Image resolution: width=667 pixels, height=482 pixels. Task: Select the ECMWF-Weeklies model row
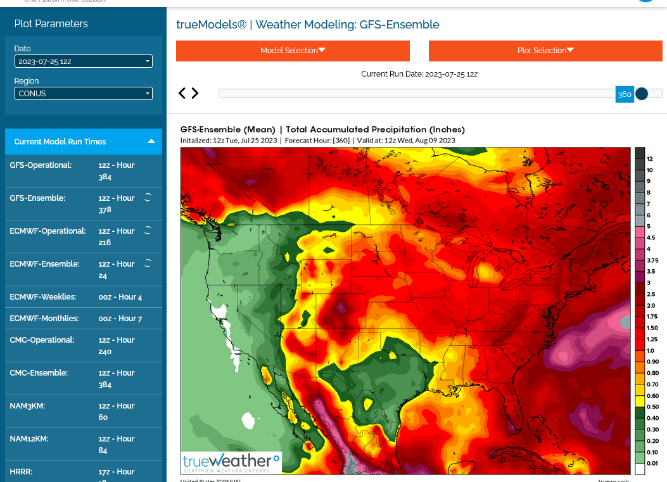tap(84, 297)
